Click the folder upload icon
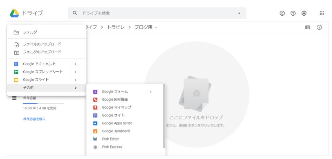This screenshot has height=159, width=332. pos(16,53)
